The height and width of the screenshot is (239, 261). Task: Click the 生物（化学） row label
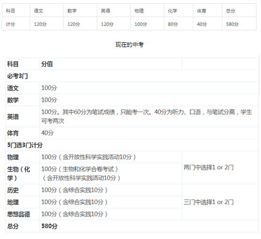19,173
